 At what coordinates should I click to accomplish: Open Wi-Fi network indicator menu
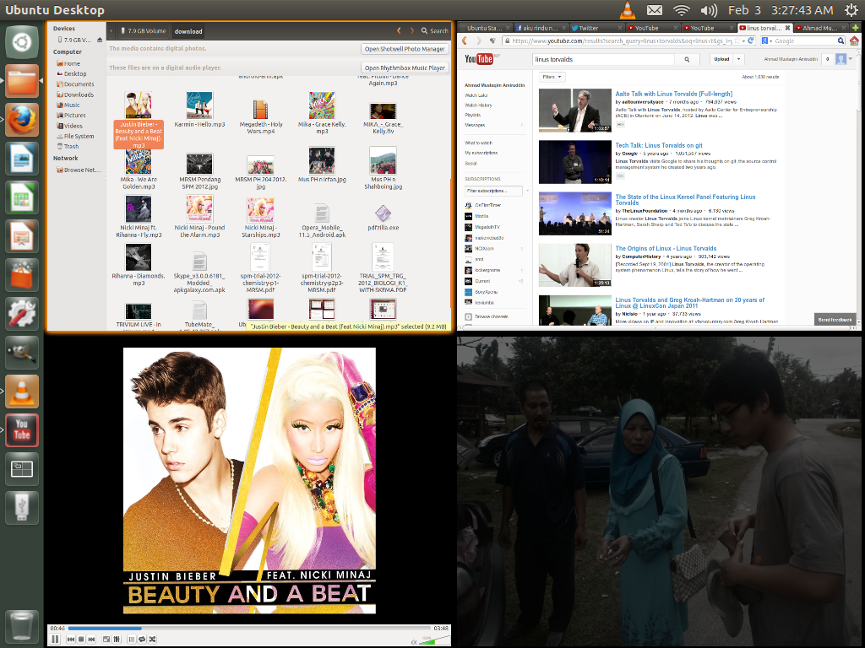(x=682, y=10)
